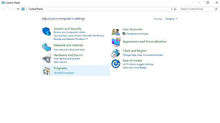The width and height of the screenshot is (220, 123).
Task: Click the Uninstall a program link
Action: click(x=64, y=73)
